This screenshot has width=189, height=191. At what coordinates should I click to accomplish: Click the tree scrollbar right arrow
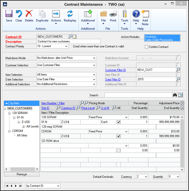click(x=37, y=169)
